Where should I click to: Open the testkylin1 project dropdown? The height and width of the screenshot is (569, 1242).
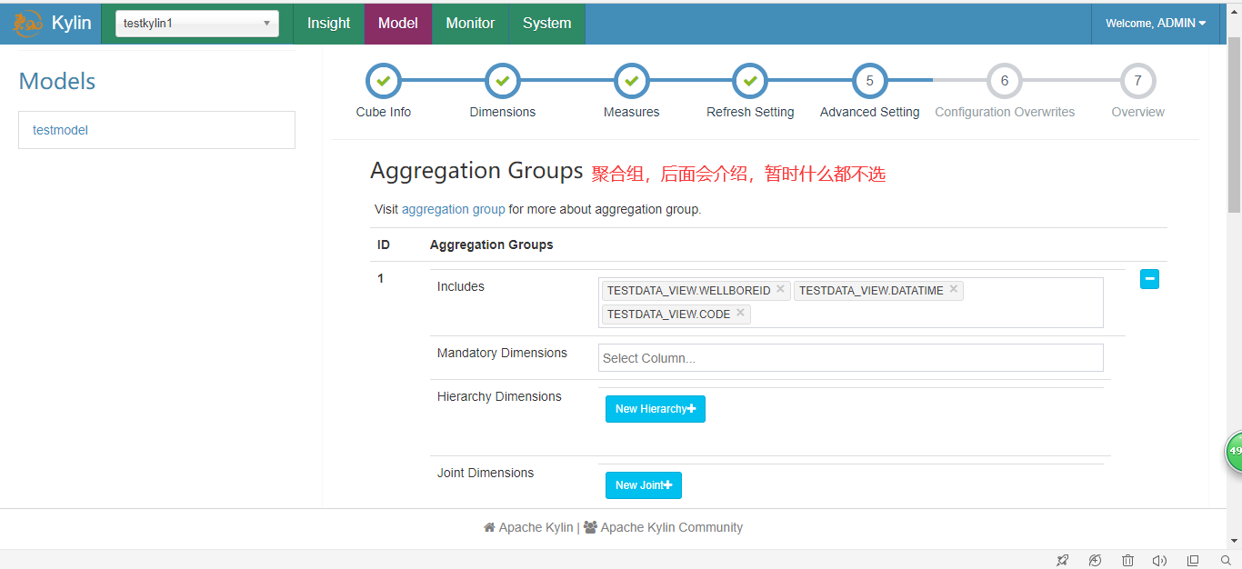coord(197,24)
